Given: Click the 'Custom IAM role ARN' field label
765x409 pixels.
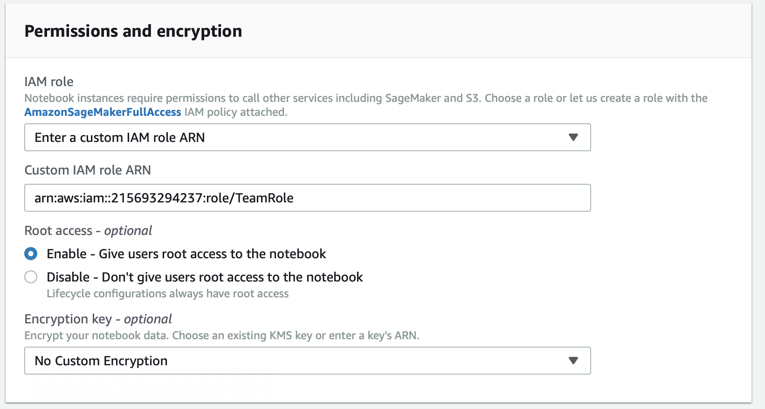Looking at the screenshot, I should (88, 170).
